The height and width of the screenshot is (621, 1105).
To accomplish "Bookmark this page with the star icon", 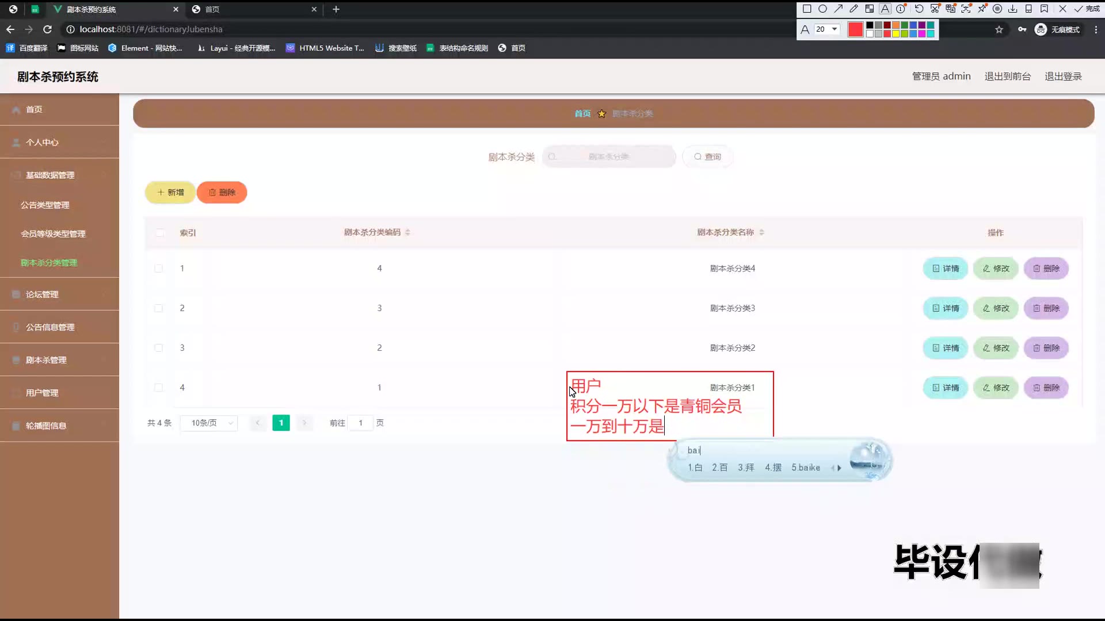I will [999, 29].
